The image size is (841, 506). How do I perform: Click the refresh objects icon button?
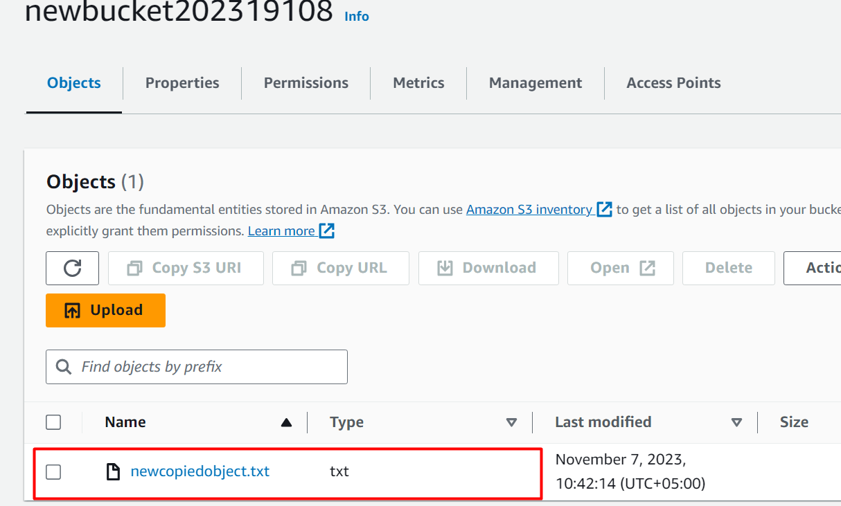[x=72, y=268]
